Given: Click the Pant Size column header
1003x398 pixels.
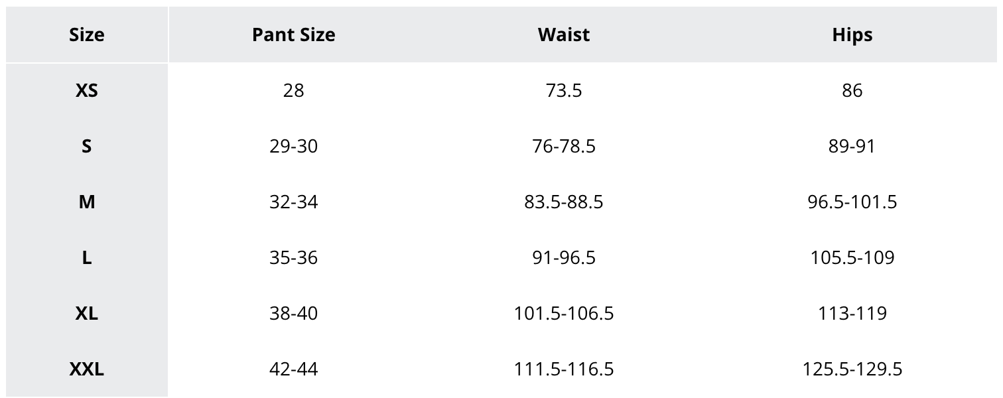Looking at the screenshot, I should click(x=293, y=34).
